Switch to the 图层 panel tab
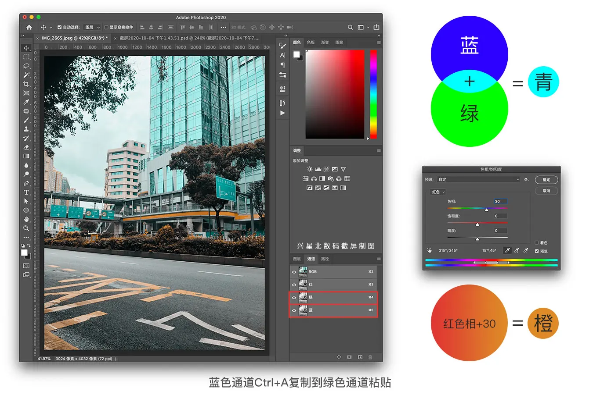The width and height of the screenshot is (600, 402). click(297, 259)
